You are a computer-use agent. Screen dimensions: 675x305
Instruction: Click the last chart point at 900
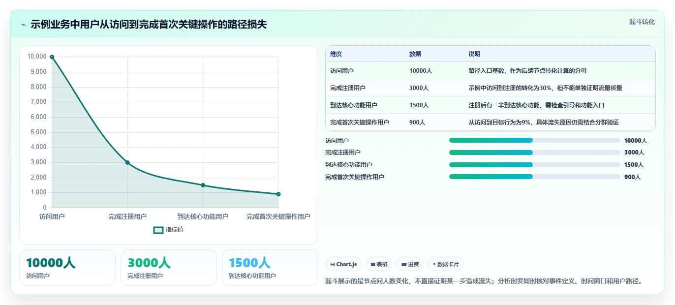point(278,194)
